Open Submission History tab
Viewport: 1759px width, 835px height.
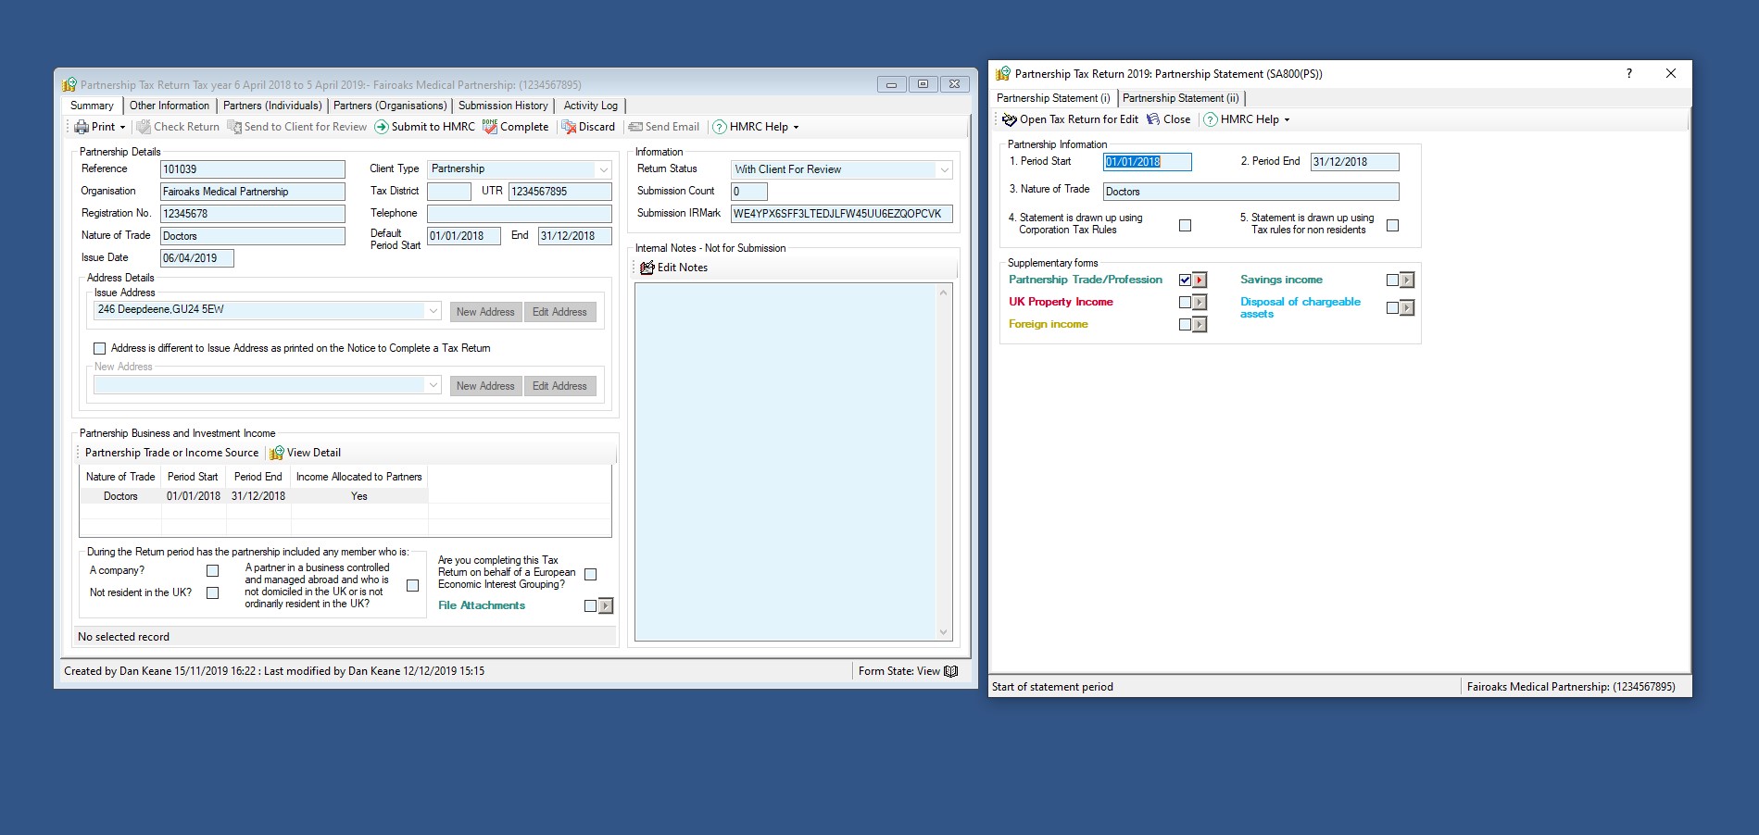pyautogui.click(x=503, y=106)
